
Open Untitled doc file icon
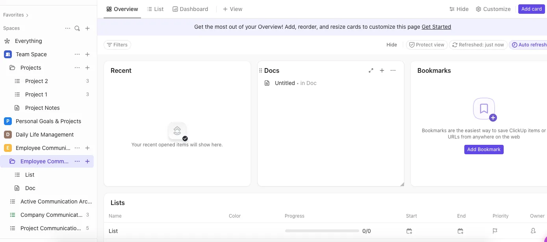267,83
